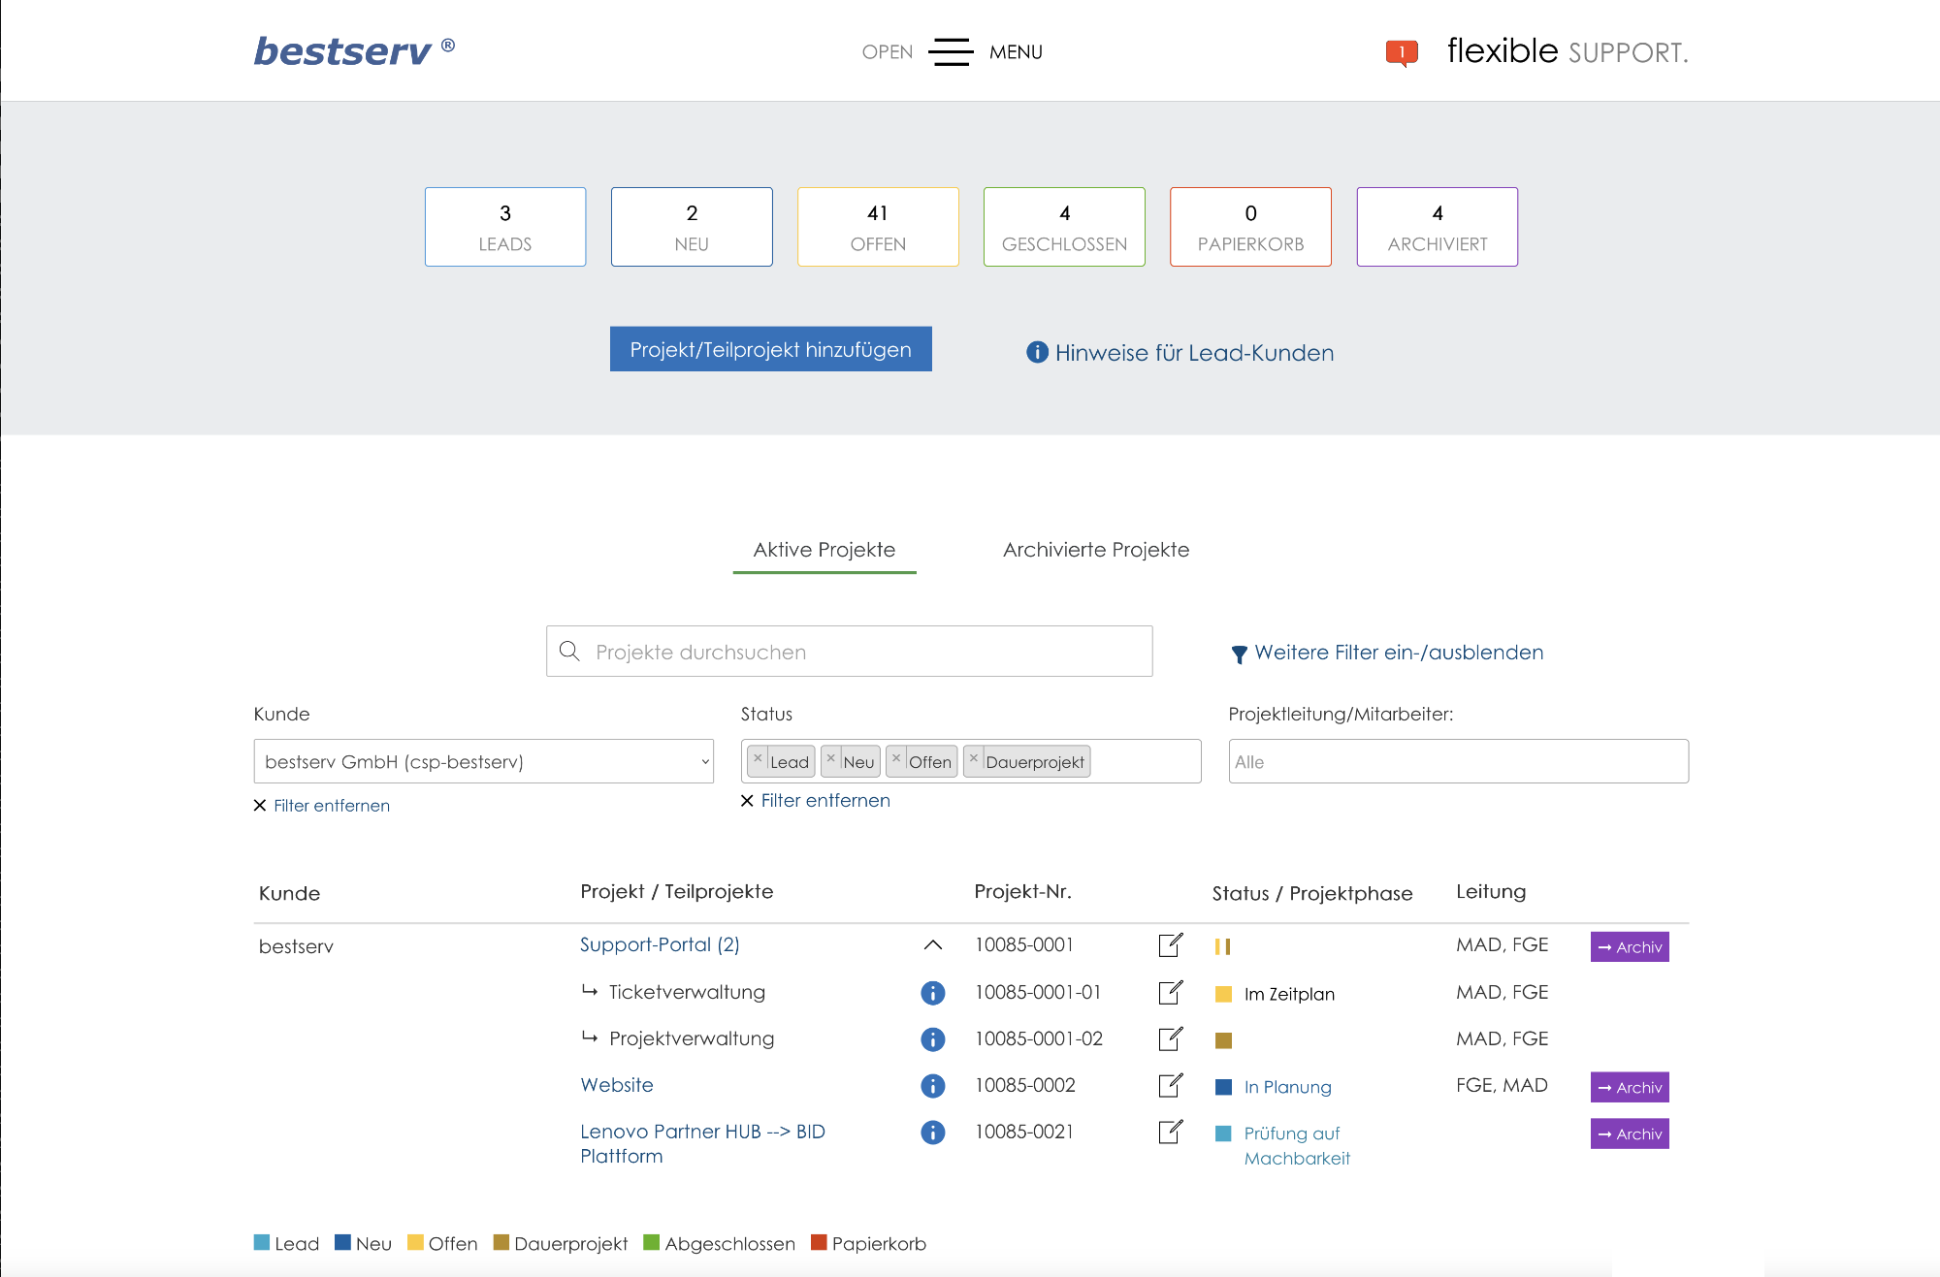Open the Support-Portal (2) project link
The height and width of the screenshot is (1277, 1940).
click(x=660, y=944)
